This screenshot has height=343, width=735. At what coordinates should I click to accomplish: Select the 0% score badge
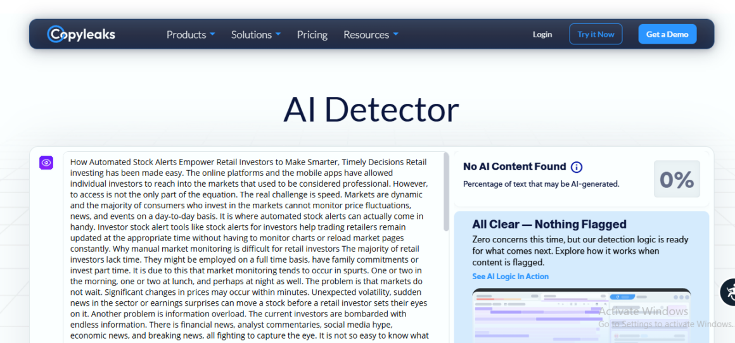pos(677,179)
